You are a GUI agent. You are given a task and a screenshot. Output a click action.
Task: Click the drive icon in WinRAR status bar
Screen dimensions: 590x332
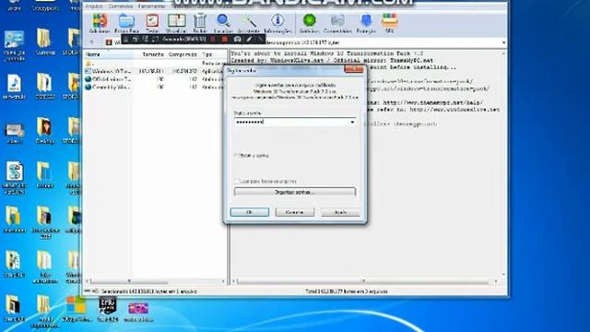88,291
